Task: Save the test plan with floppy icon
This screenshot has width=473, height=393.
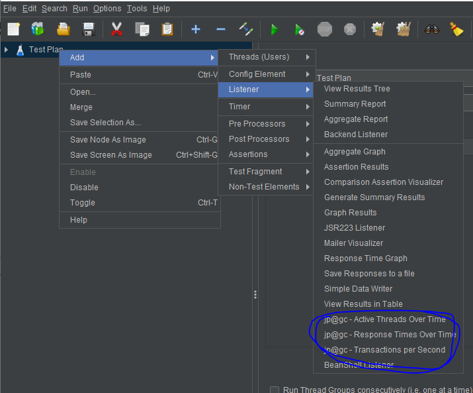Action: 89,29
